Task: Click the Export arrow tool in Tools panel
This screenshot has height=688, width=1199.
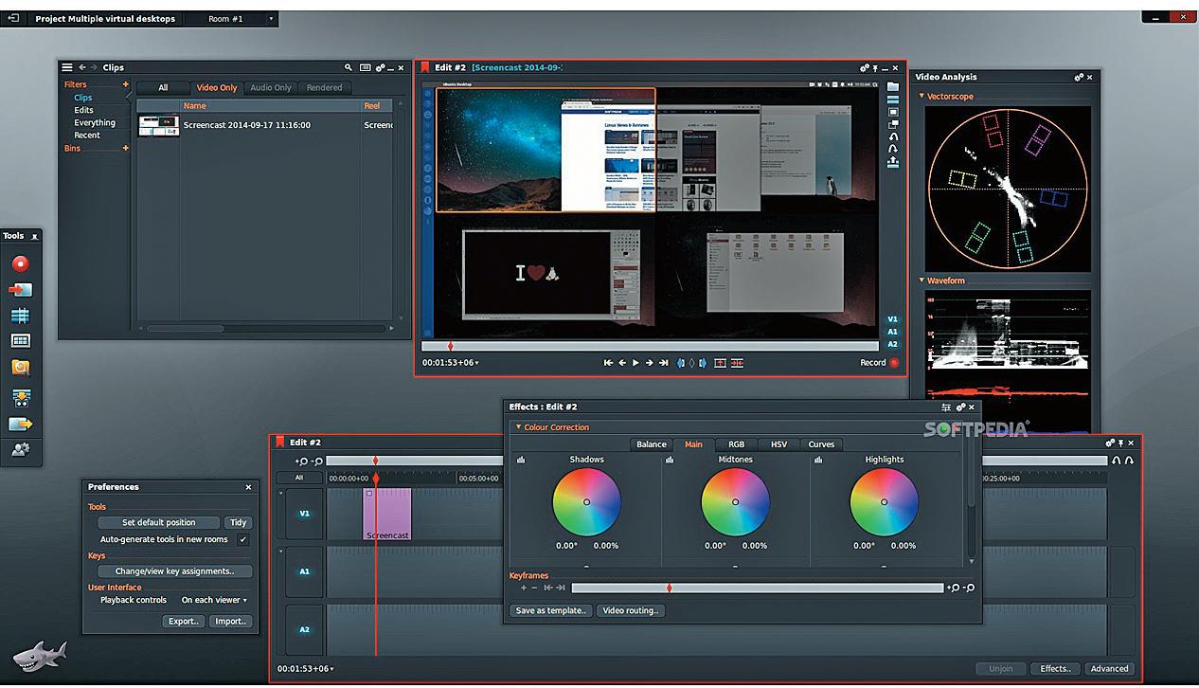Action: (x=20, y=424)
